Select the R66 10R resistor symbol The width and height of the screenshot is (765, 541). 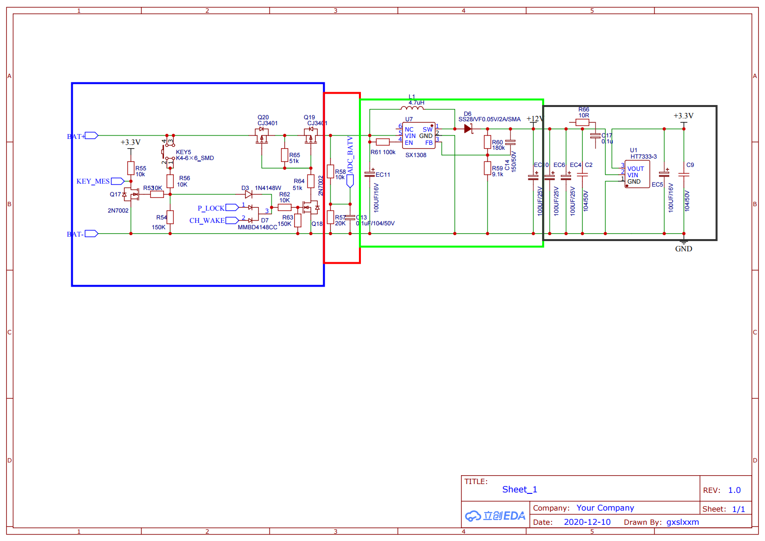pyautogui.click(x=582, y=122)
